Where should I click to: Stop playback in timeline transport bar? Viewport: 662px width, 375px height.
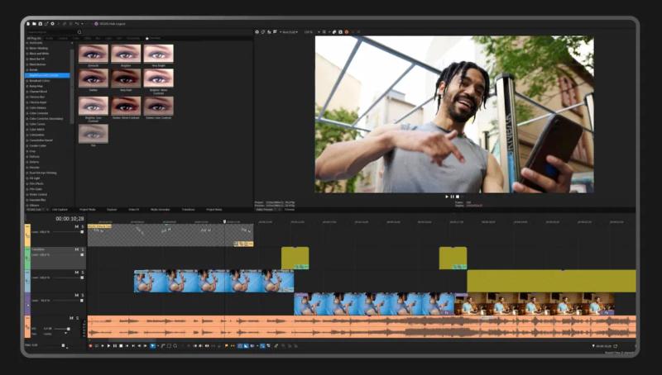(x=121, y=345)
